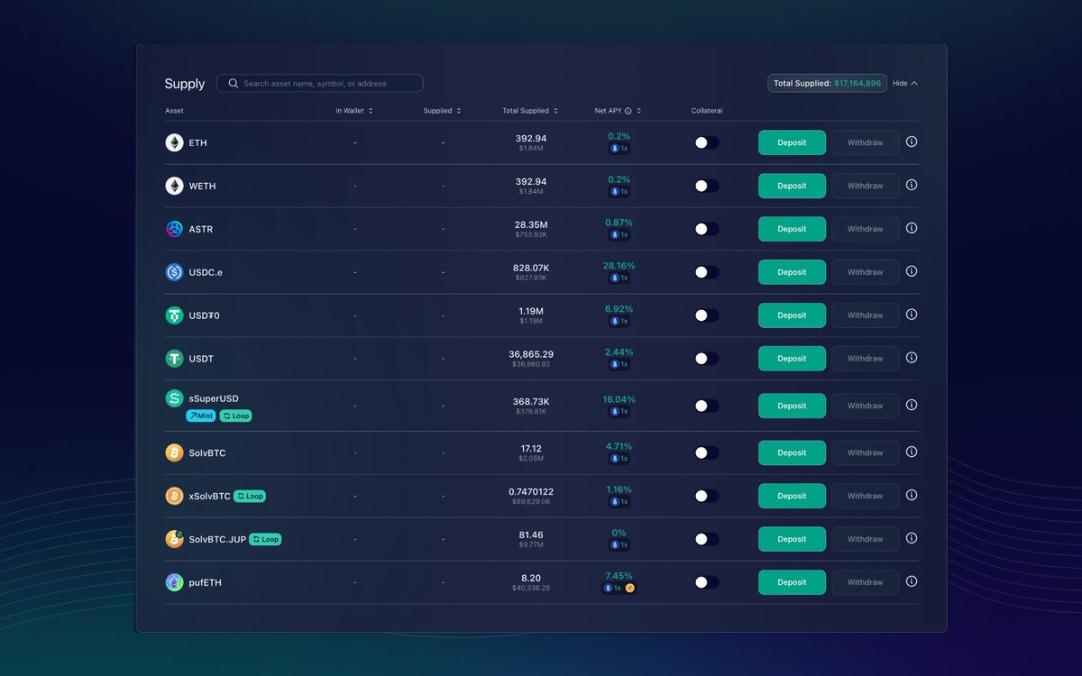Click the info icon on the ETH row
This screenshot has height=676, width=1082.
coord(911,142)
